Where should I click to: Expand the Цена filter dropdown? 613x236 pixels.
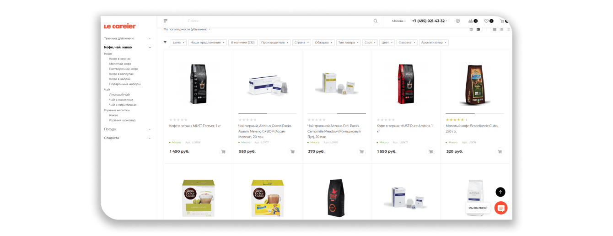coord(178,43)
